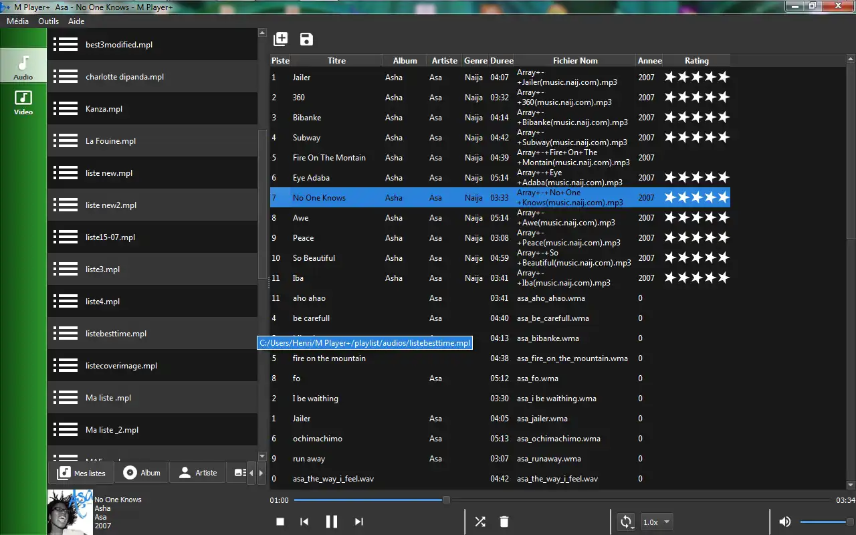Open the repeat mode dropdown button
The image size is (856, 535).
627,522
